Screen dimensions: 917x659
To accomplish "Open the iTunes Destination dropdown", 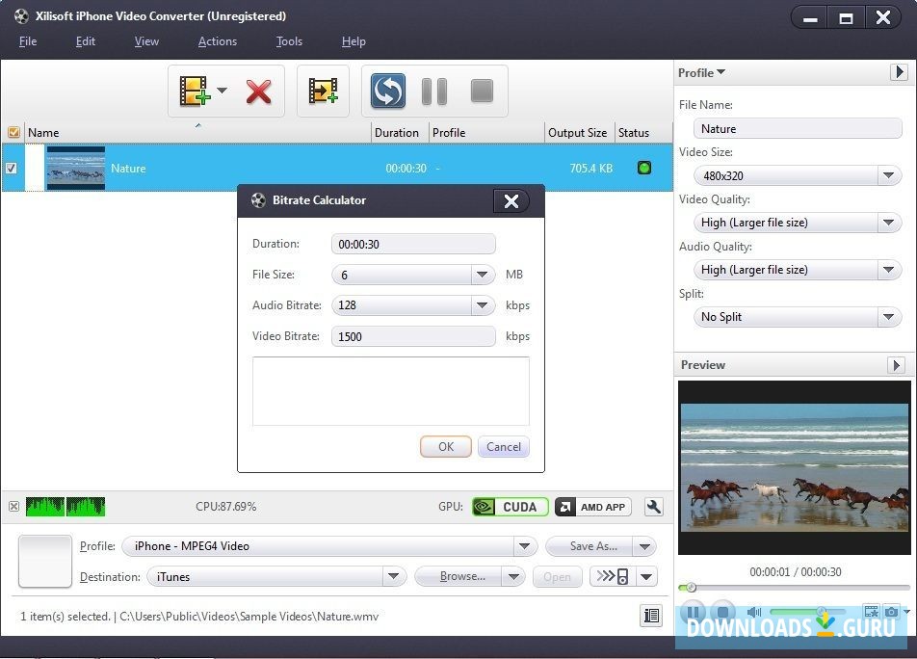I will click(394, 576).
